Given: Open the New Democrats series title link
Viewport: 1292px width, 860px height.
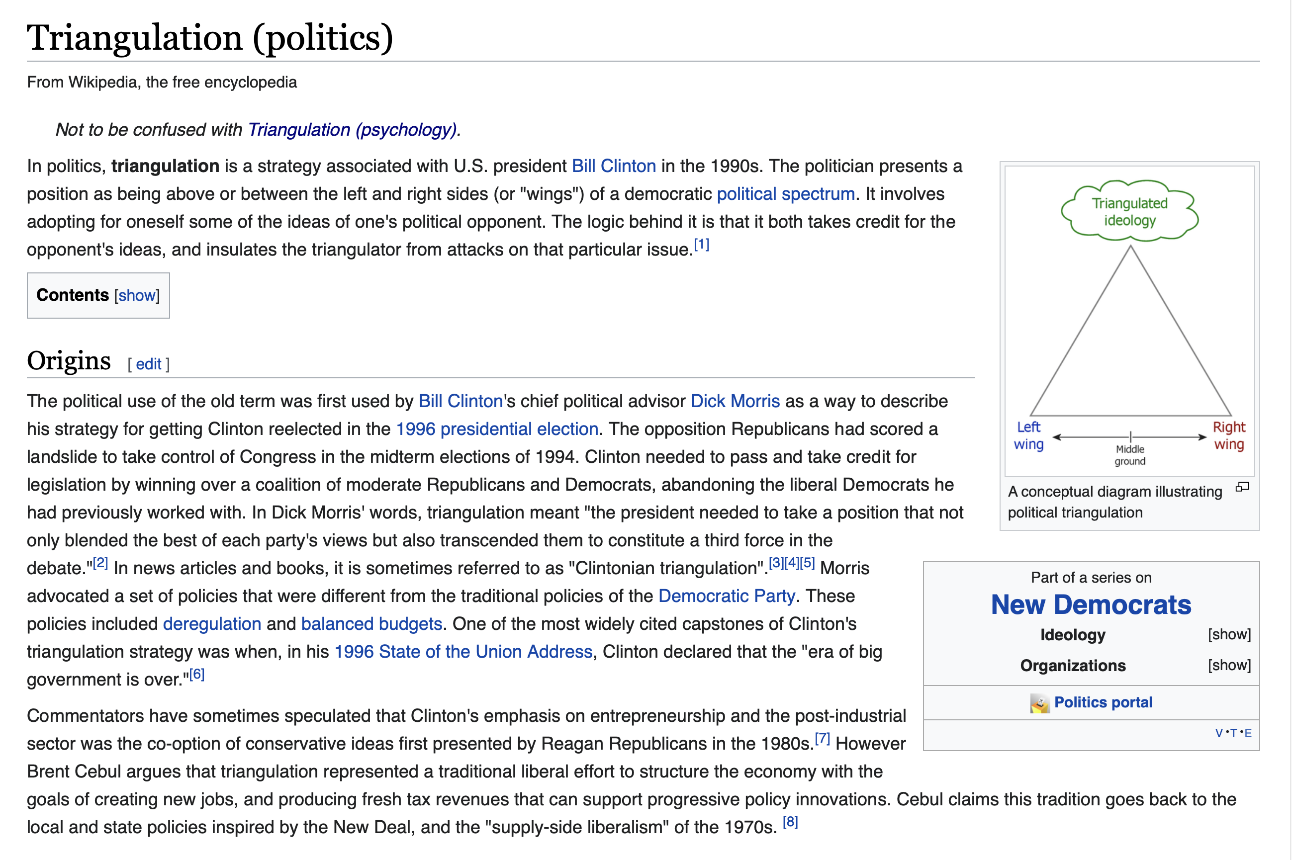Looking at the screenshot, I should [1091, 605].
